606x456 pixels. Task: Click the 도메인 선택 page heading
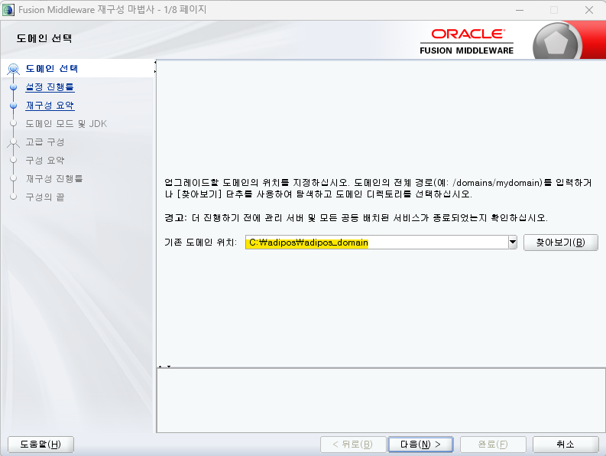(x=44, y=38)
